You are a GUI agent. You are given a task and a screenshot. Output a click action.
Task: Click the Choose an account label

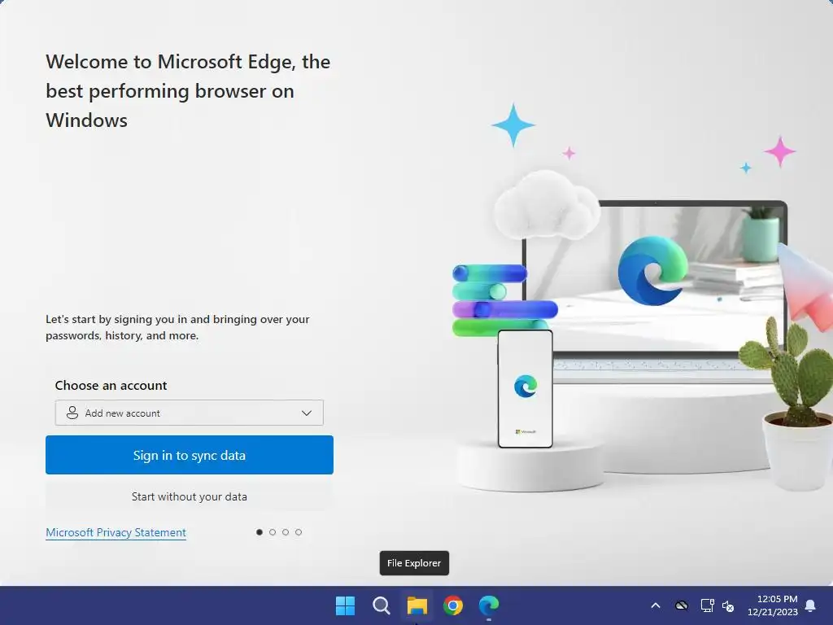pos(111,385)
